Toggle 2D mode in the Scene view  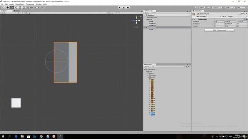pyautogui.click(x=19, y=13)
